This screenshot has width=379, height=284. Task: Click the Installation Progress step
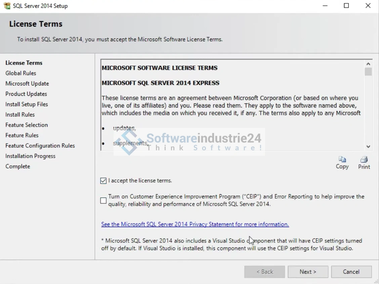point(30,156)
